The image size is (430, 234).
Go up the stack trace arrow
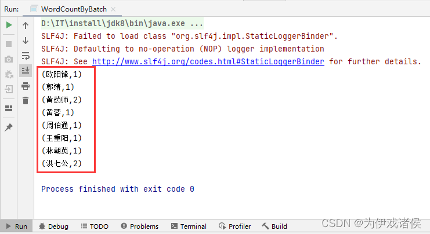click(x=26, y=25)
